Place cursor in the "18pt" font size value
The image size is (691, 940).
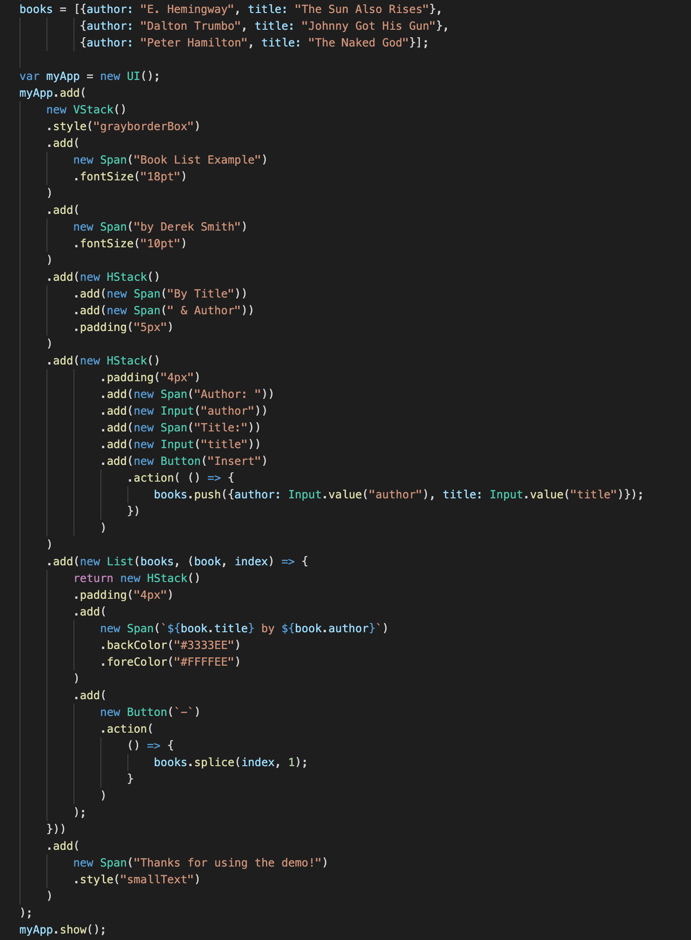pyautogui.click(x=160, y=177)
